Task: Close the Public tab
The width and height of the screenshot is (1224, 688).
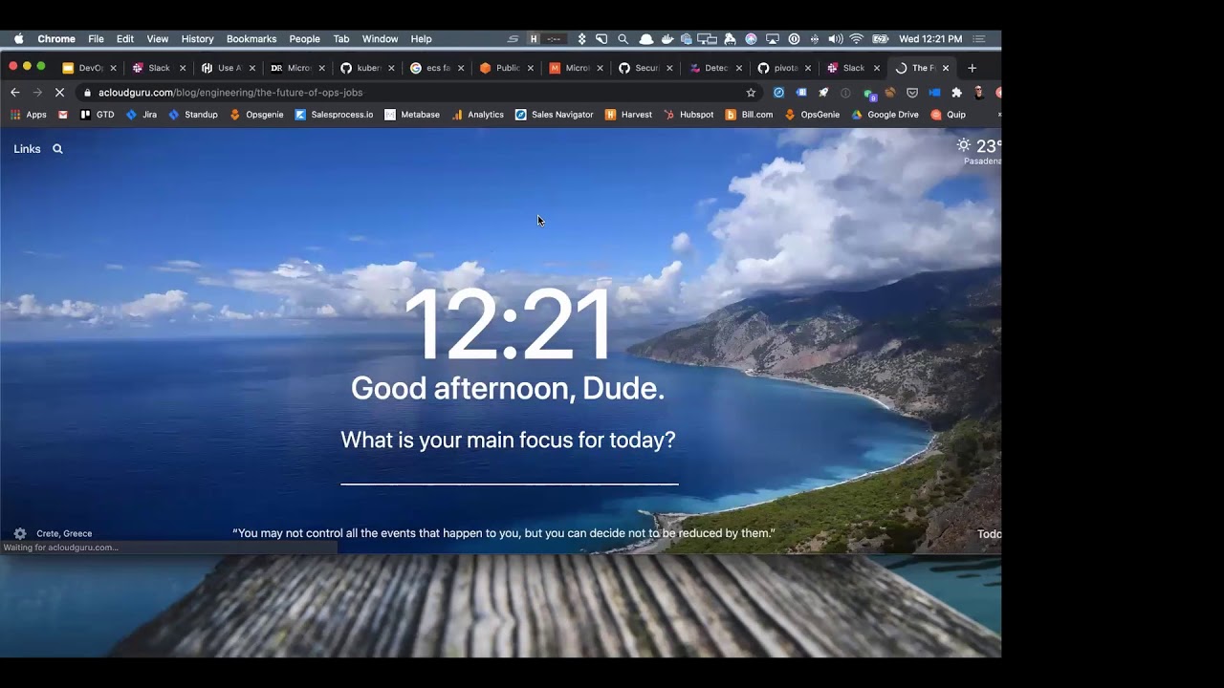Action: tap(530, 68)
